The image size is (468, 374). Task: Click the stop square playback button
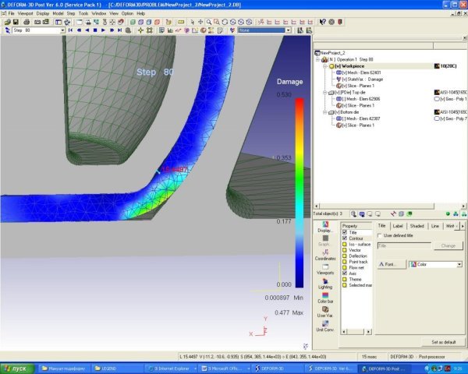point(95,30)
